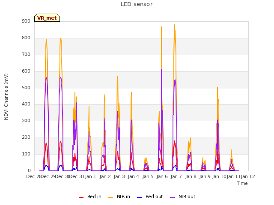This screenshot has width=274, height=205.
Task: Click the Jan 7 x-axis label
Action: 176,176
